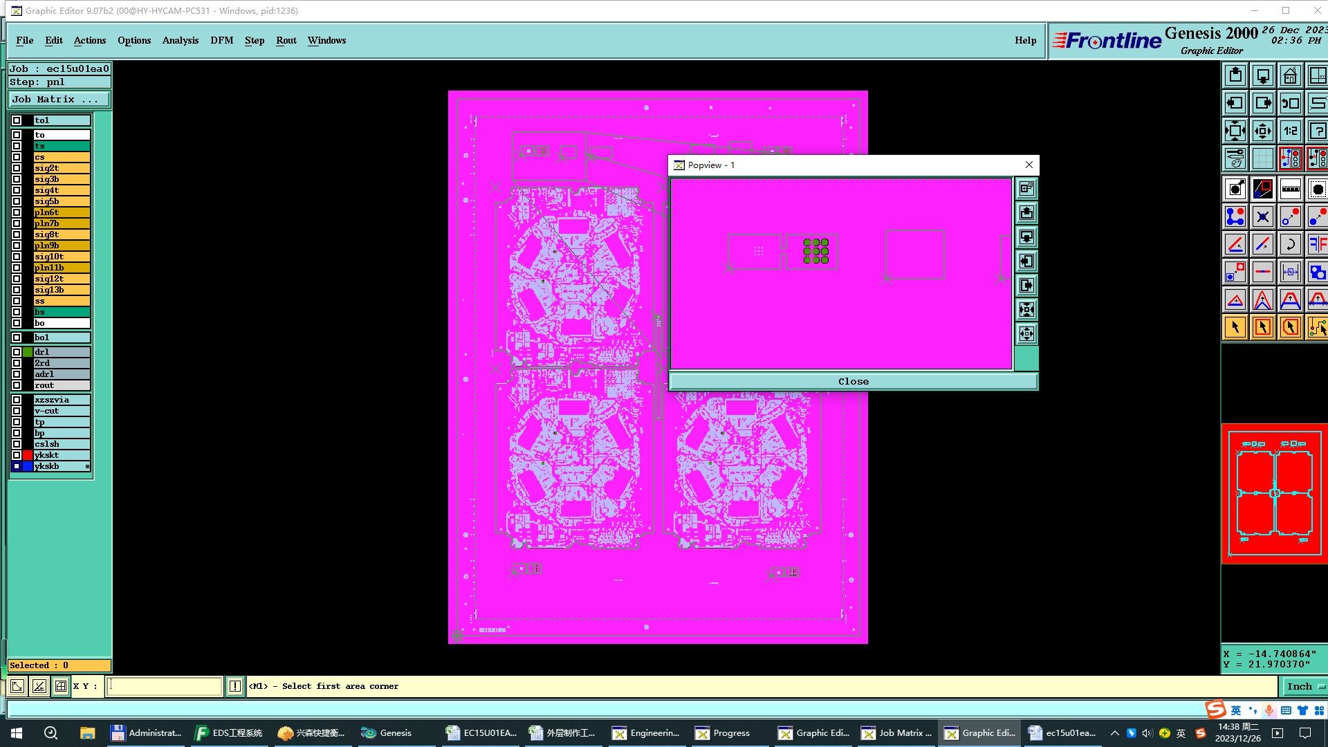This screenshot has height=747, width=1328.
Task: Click the Close button in Popview
Action: [853, 381]
